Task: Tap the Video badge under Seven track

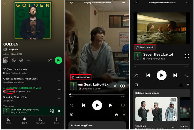Action: (10, 91)
